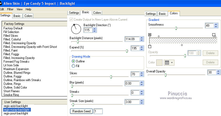This screenshot has height=116, width=221.
Task: Open Colors tab in middle panel
Action: [x=97, y=13]
